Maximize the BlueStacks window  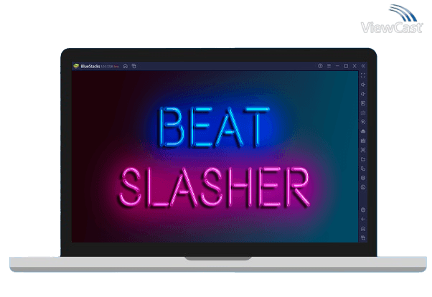point(346,66)
